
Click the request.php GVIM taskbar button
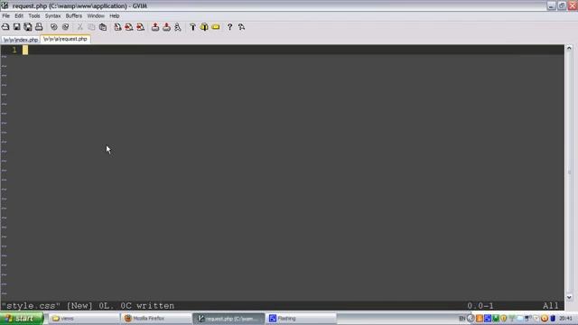[x=228, y=319]
